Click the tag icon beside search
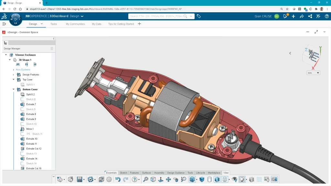The height and width of the screenshot is (186, 331). 199,16
